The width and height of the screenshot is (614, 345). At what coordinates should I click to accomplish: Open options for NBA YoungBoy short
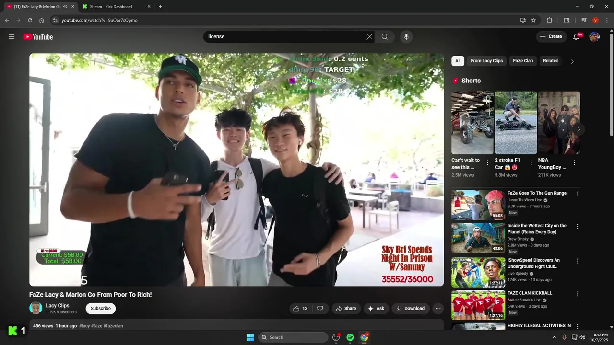coord(574,163)
